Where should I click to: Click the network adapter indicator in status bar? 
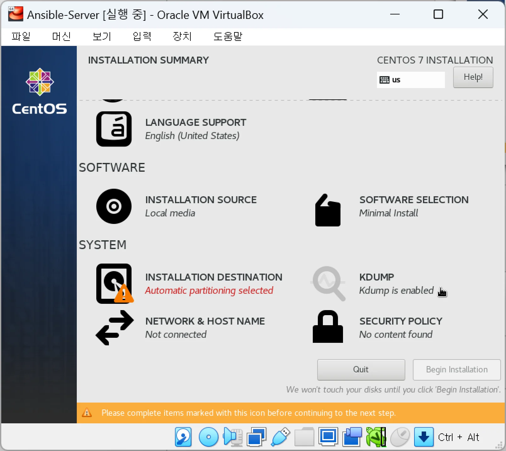click(x=256, y=437)
